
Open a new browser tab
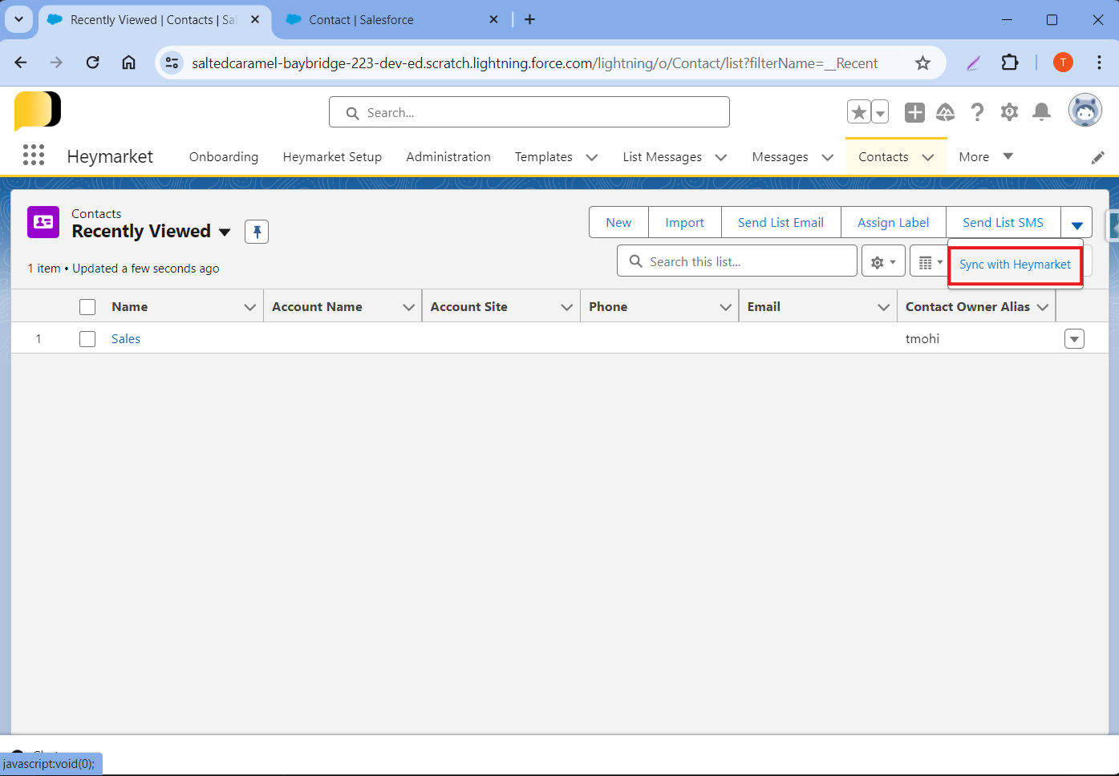point(529,19)
